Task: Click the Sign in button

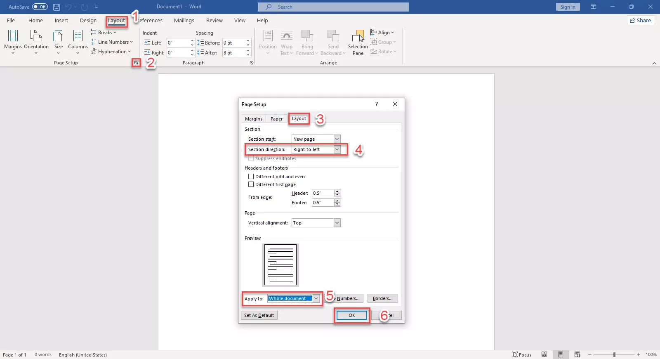Action: coord(568,7)
